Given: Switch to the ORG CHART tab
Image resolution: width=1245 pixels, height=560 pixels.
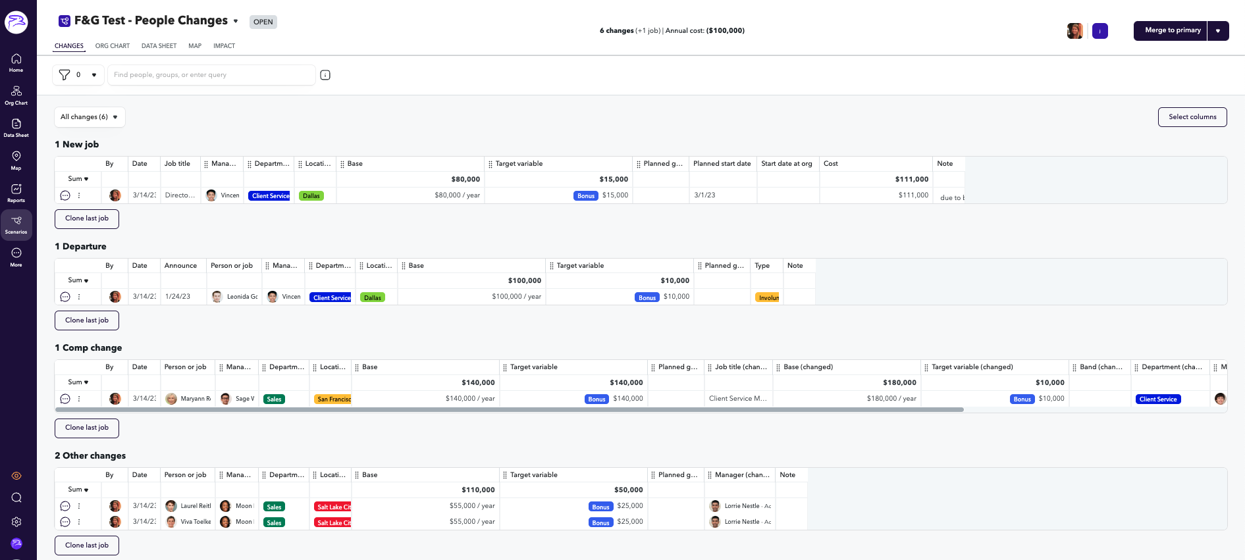Looking at the screenshot, I should click(x=112, y=46).
